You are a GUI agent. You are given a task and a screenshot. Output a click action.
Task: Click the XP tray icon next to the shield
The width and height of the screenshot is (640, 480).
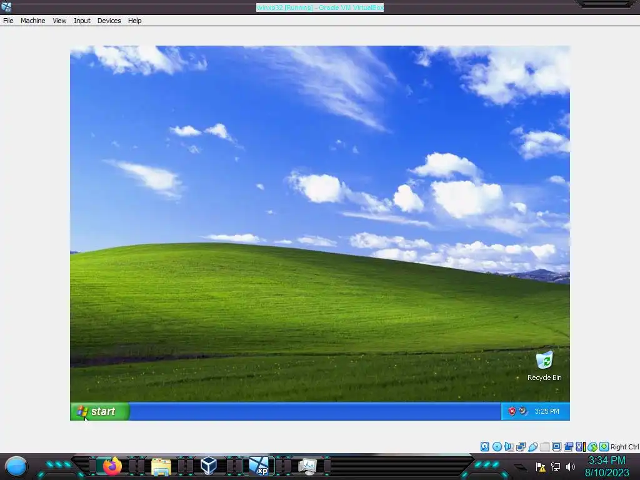(x=523, y=411)
